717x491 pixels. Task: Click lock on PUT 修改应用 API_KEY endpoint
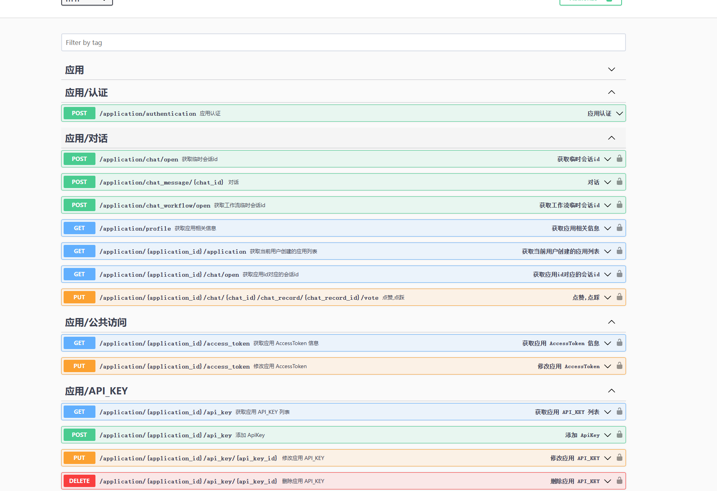619,458
